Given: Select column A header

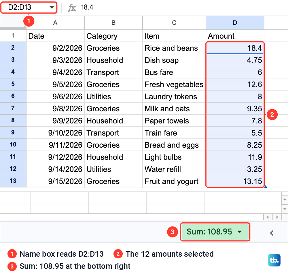Looking at the screenshot, I should 55,23.
